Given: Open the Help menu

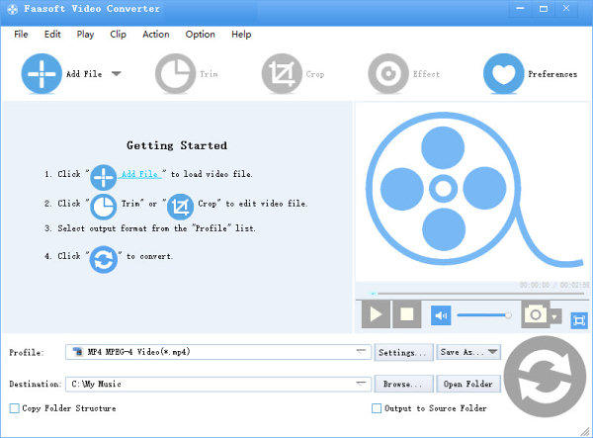Looking at the screenshot, I should point(241,35).
